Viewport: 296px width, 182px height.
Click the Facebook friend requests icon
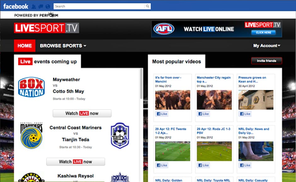click(34, 6)
